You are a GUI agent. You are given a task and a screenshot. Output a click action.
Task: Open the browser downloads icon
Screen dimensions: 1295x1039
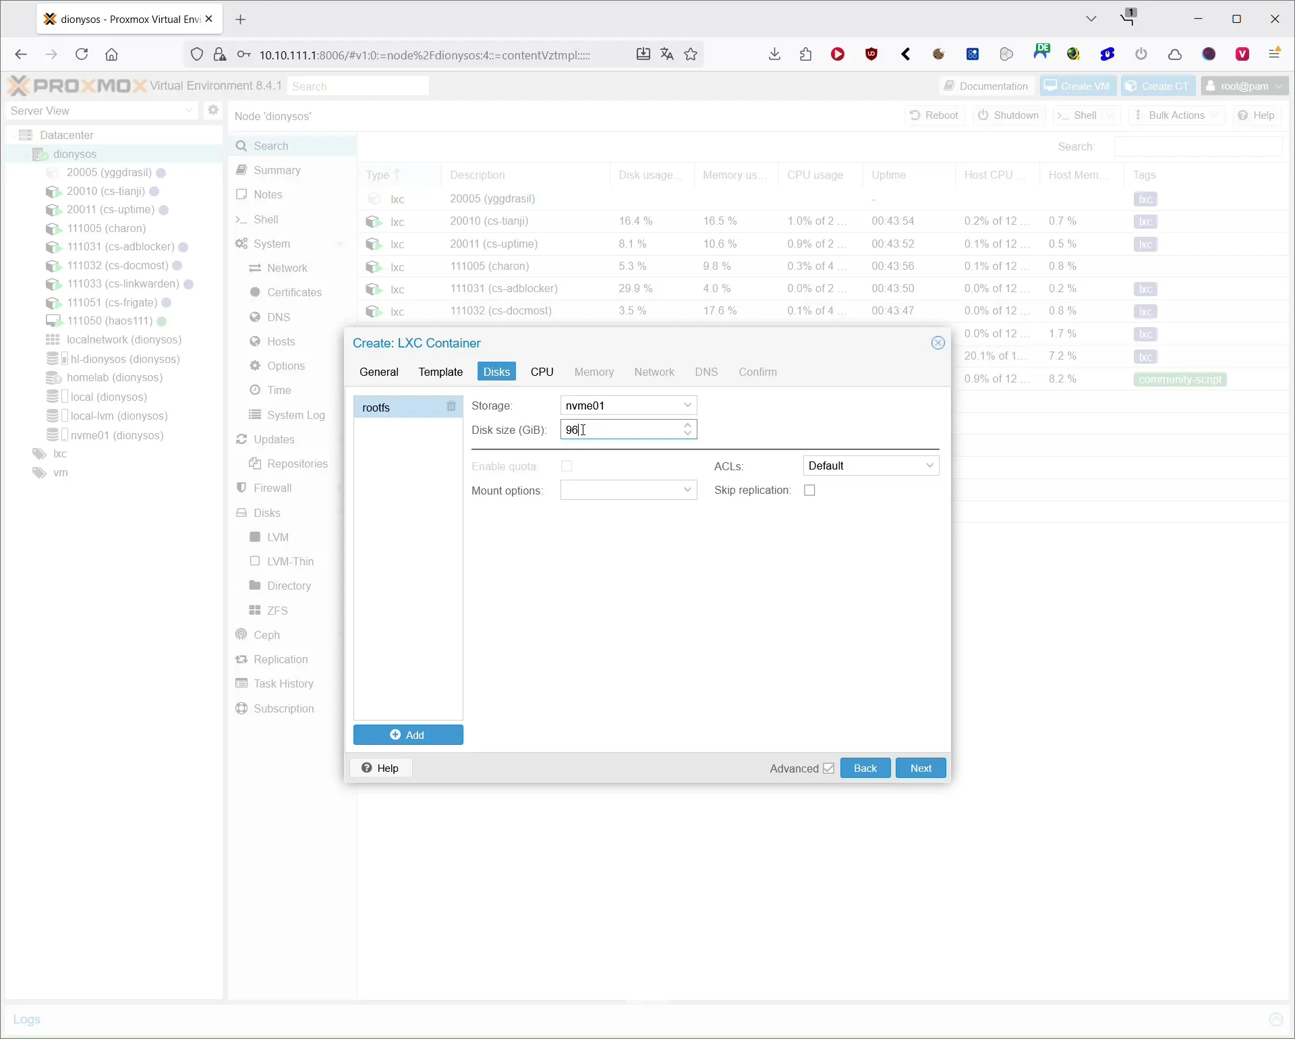[774, 55]
